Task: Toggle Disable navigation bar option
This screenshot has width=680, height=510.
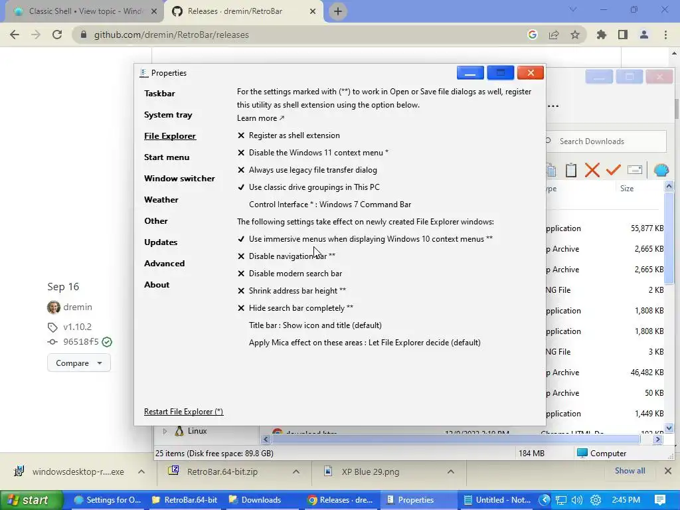Action: pos(286,256)
